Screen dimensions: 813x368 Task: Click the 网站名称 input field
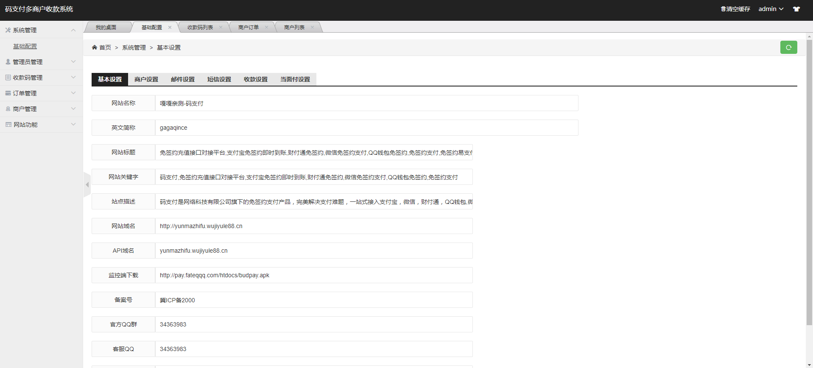[x=366, y=103]
